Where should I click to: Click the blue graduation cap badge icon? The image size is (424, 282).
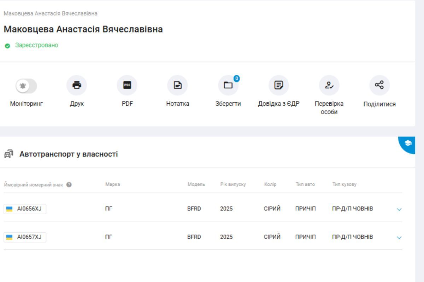[x=408, y=143]
